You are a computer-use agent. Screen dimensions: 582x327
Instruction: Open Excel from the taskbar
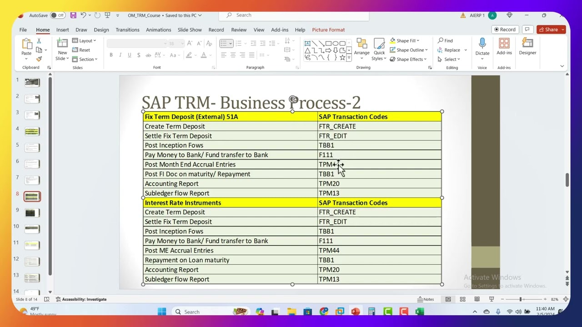coord(419,312)
